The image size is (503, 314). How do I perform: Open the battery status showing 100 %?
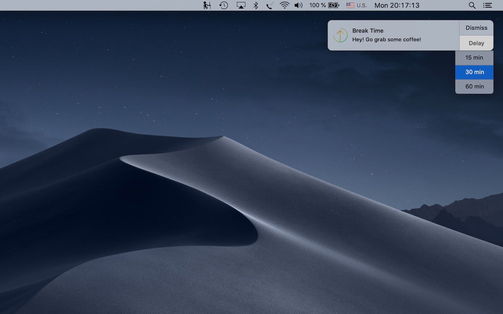(324, 5)
